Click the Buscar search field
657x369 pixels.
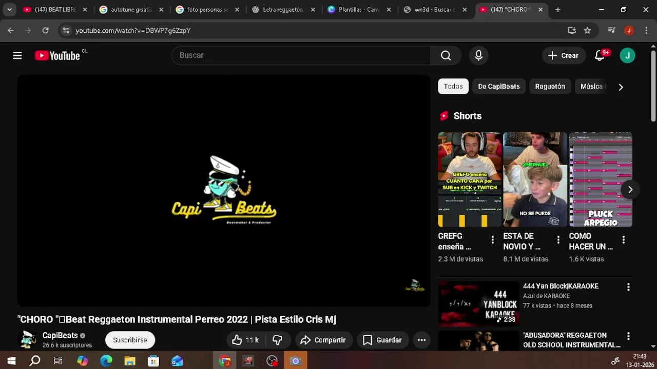(301, 55)
